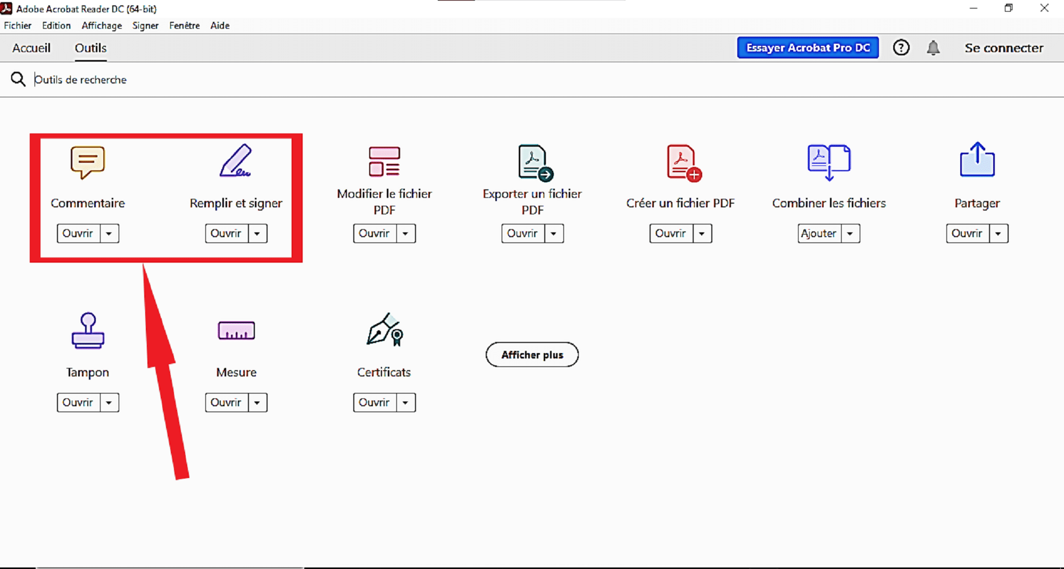The height and width of the screenshot is (569, 1064).
Task: Open the Edition menu
Action: (56, 26)
